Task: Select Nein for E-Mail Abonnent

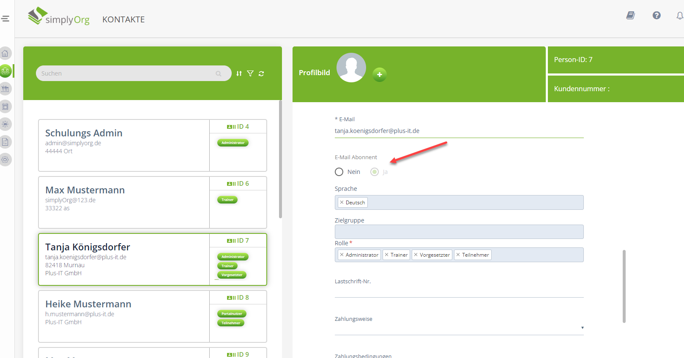Action: (x=339, y=172)
